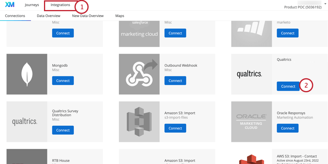
Task: Click the Amazon S3 Import s3-import-files icon
Action: click(x=139, y=122)
